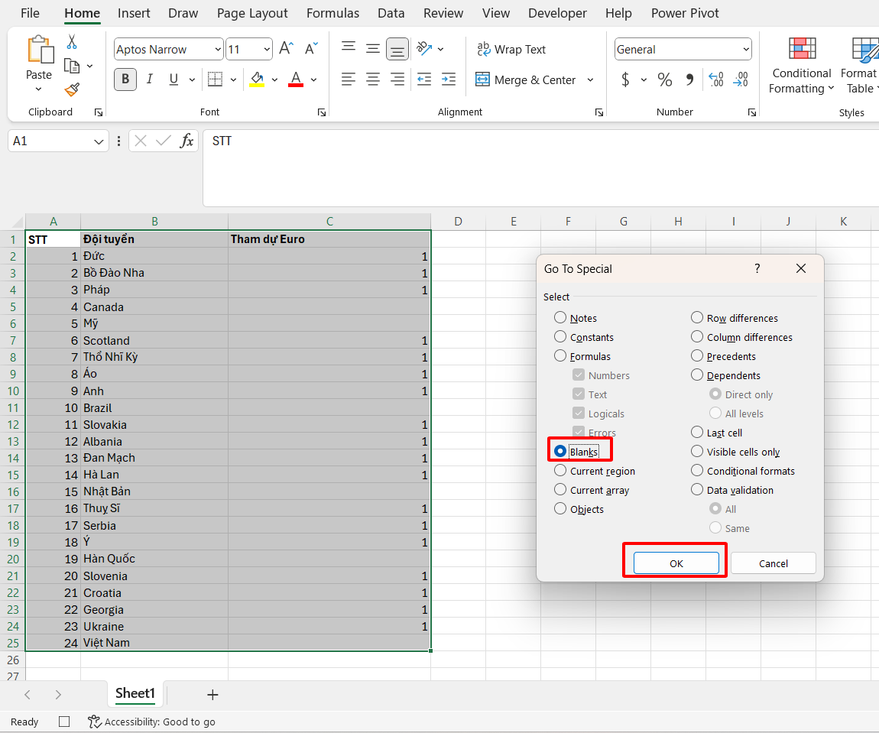879x733 pixels.
Task: Apply Italic formatting
Action: (150, 79)
